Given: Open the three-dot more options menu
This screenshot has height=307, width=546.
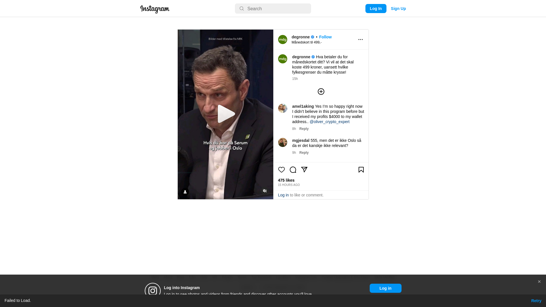Looking at the screenshot, I should pos(360,40).
